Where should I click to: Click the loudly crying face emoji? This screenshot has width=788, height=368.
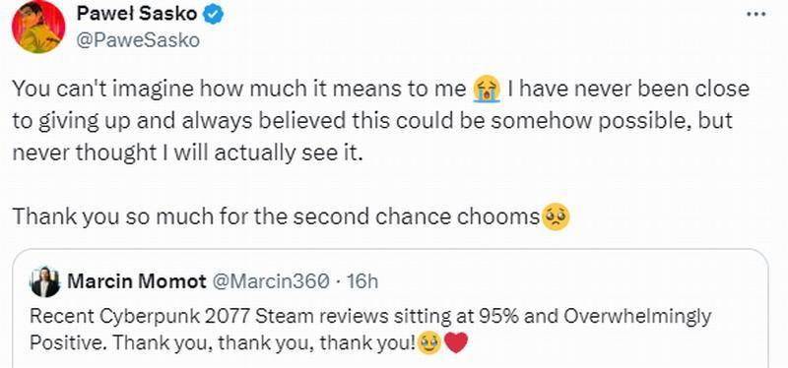[487, 91]
